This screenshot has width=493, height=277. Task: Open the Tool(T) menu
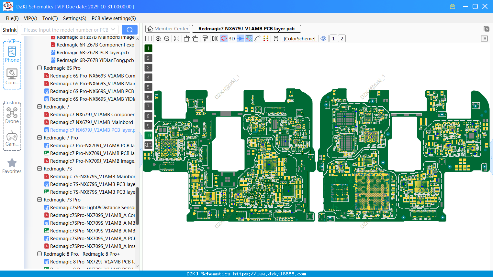(50, 18)
